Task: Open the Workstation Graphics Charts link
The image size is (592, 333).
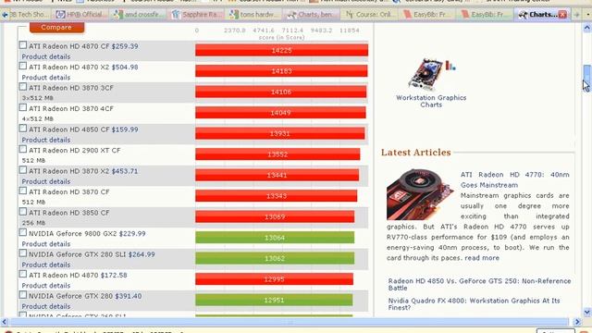Action: 431,101
